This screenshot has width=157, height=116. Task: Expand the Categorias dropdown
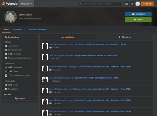coord(26,4)
